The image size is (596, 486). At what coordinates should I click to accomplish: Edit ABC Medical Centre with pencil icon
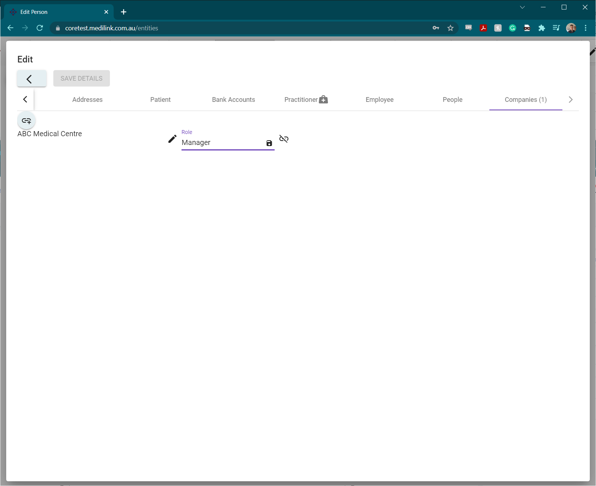tap(172, 139)
